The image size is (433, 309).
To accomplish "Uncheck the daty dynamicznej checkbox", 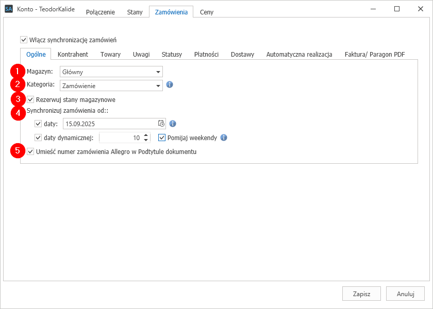I will [38, 138].
